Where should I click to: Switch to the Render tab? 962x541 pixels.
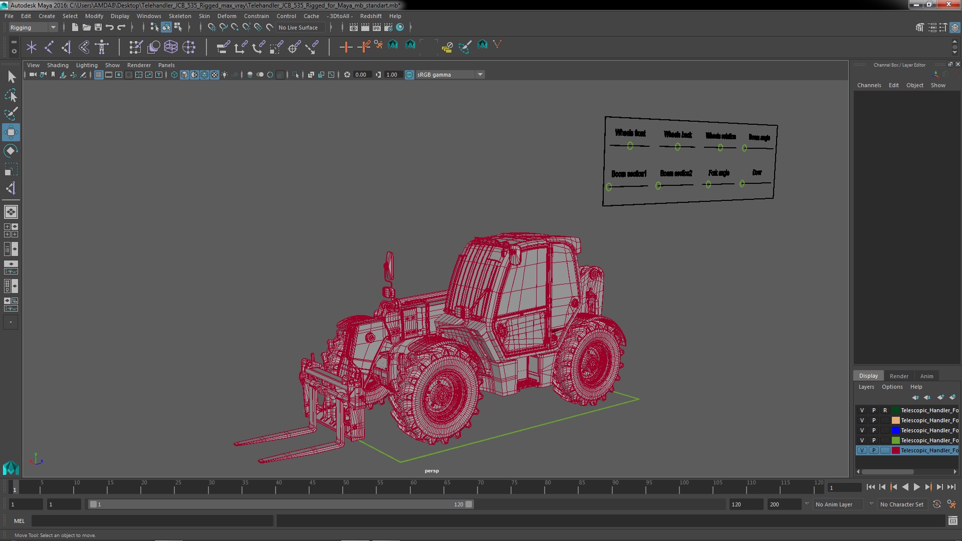pos(898,375)
